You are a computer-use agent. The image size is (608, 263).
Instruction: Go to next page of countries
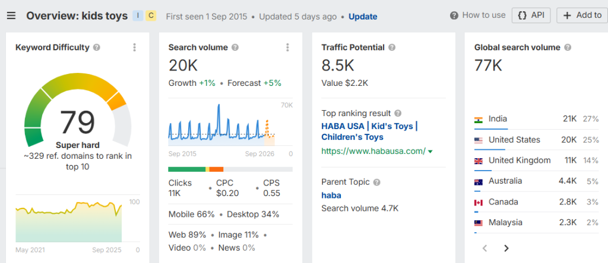coord(506,248)
